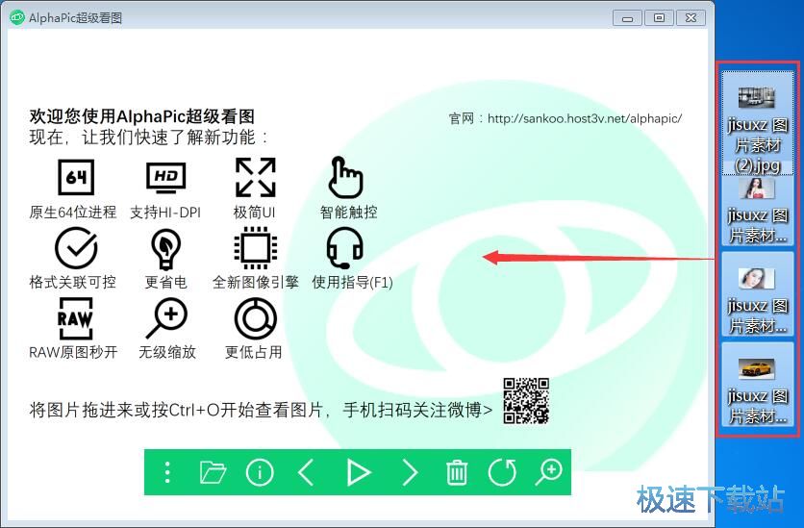The width and height of the screenshot is (804, 528).
Task: Click the 使用指导(F1) label
Action: pyautogui.click(x=352, y=282)
